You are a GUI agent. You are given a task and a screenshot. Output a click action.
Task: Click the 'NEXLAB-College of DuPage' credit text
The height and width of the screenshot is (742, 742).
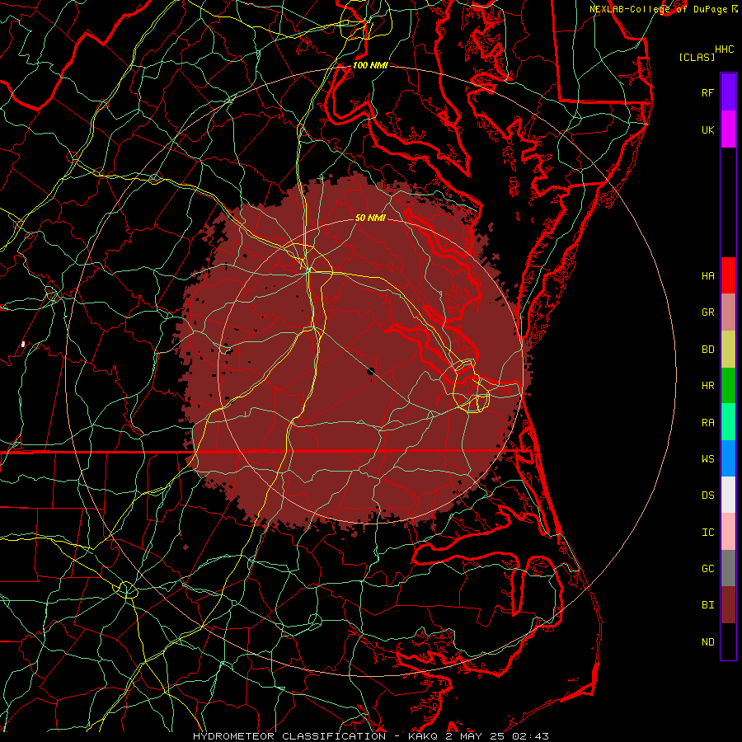(660, 9)
